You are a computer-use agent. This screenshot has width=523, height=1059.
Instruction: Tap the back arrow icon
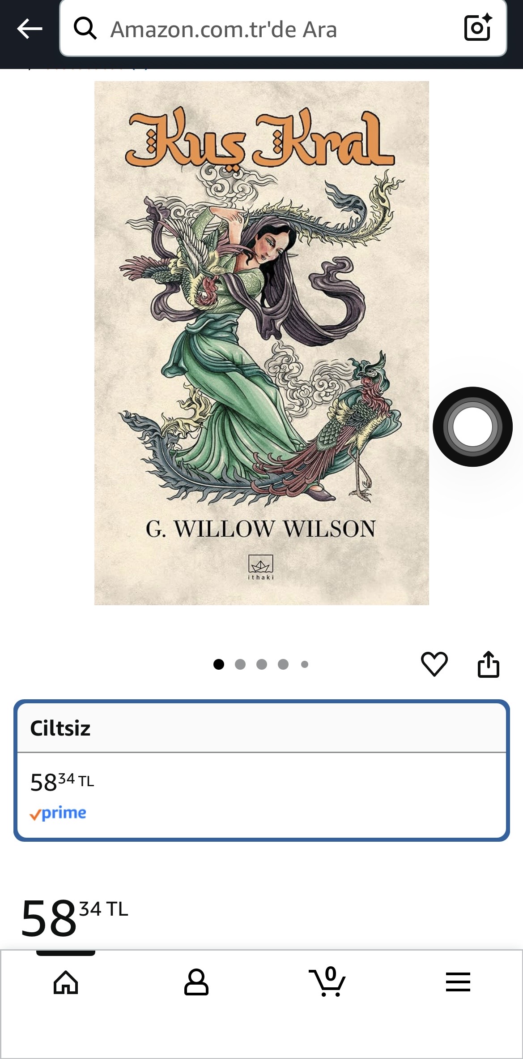pos(30,29)
